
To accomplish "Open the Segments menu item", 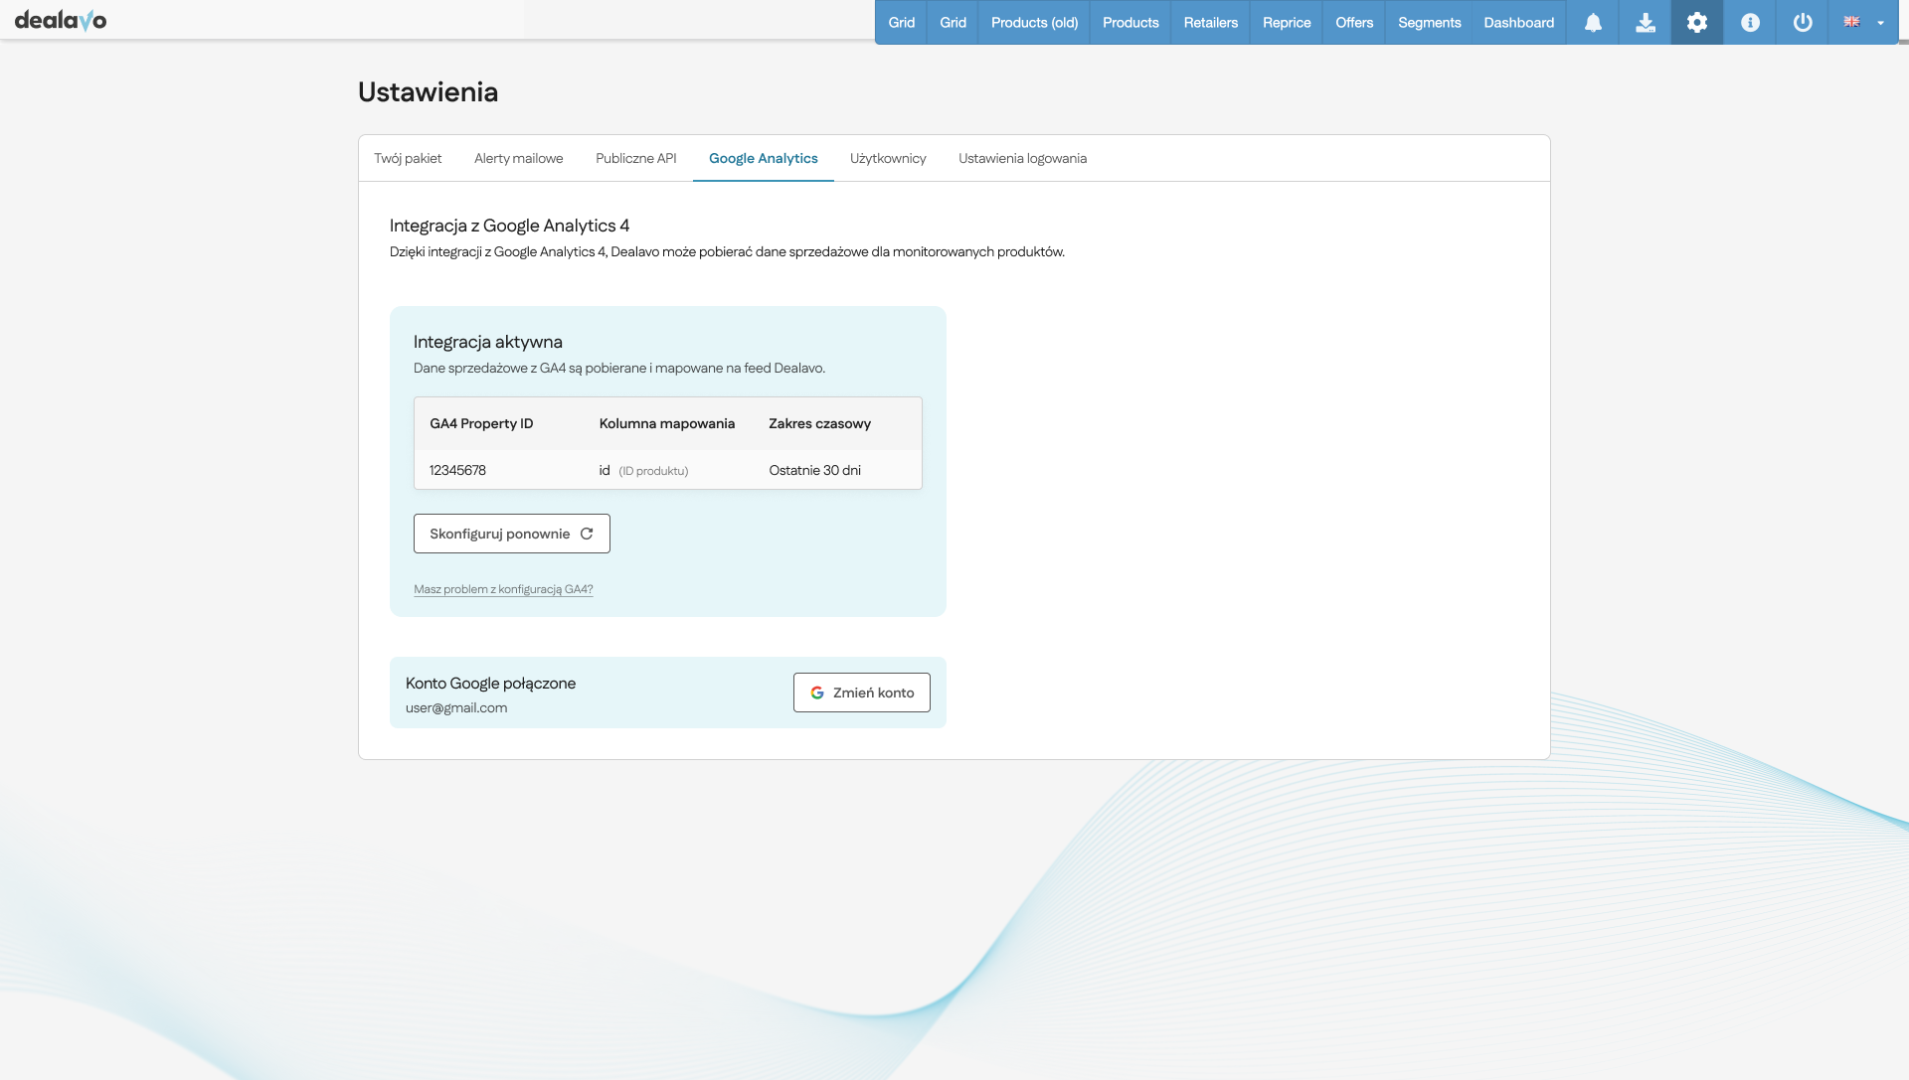I will pos(1429,23).
